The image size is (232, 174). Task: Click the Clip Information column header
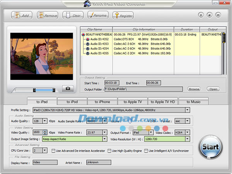[x=143, y=29]
